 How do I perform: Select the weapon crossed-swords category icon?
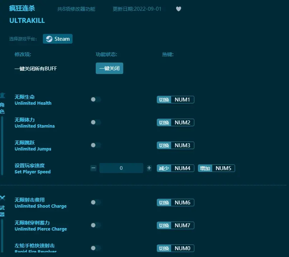(3, 198)
